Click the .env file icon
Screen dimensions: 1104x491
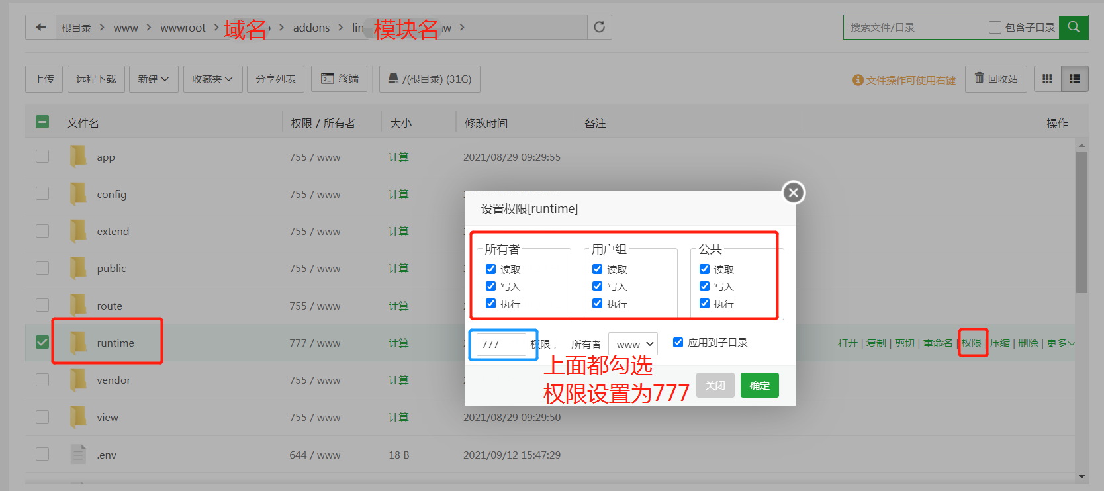[x=78, y=454]
